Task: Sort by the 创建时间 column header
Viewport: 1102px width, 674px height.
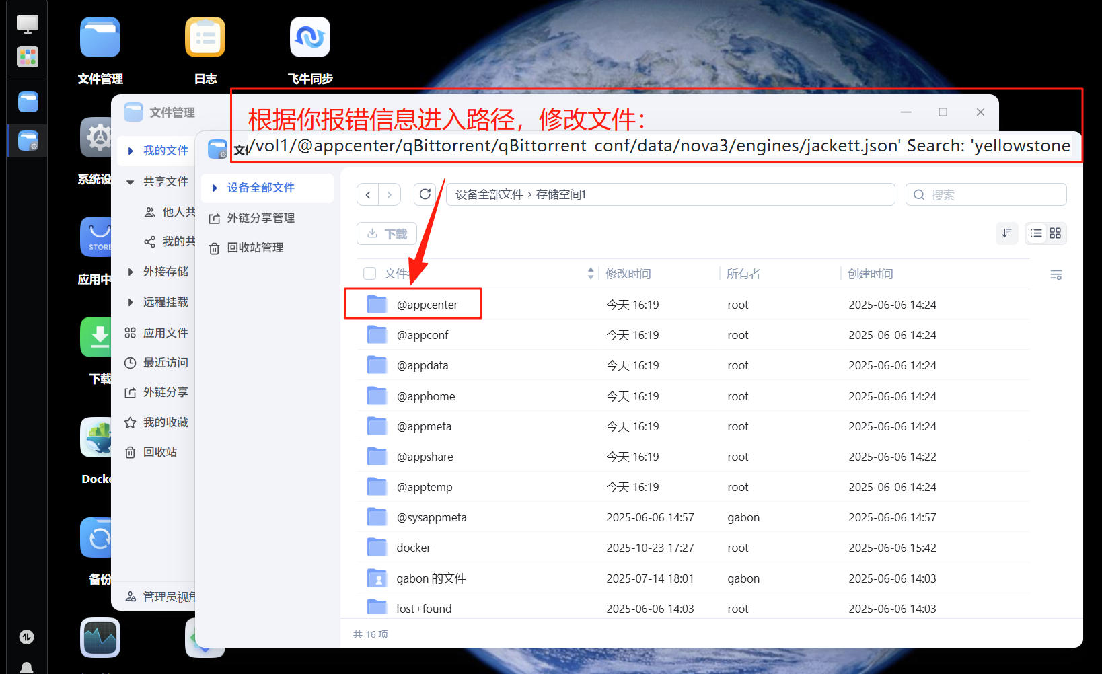Action: 871,274
